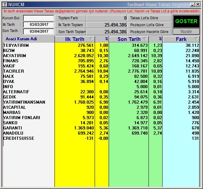The image size is (203, 189).
Task: Click Fark value 22.248
Action: coord(192,51)
